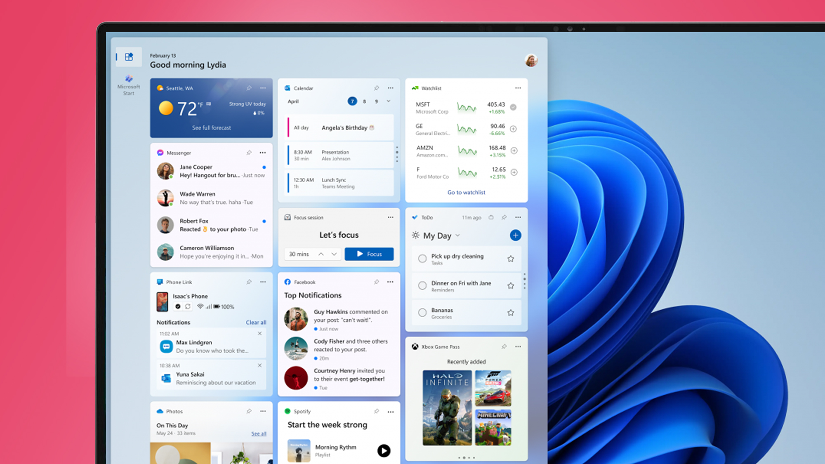
Task: Open Cameron Williamson conversation
Action: pyautogui.click(x=211, y=252)
